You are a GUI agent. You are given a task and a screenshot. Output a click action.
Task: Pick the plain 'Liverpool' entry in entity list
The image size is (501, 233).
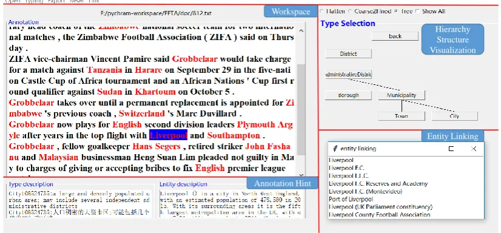click(x=341, y=160)
